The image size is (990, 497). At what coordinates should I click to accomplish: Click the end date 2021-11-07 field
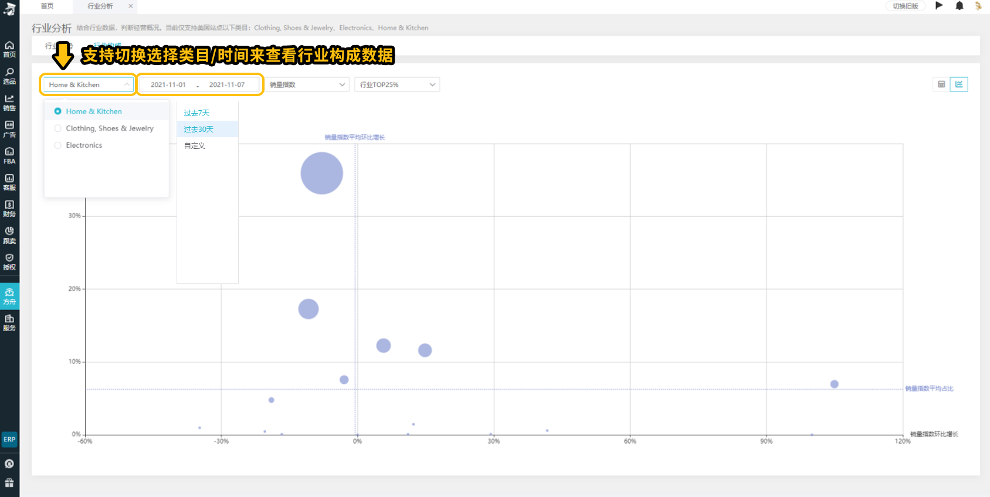pyautogui.click(x=227, y=84)
